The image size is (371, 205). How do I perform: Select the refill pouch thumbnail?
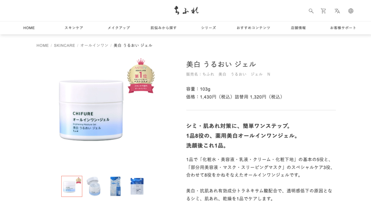coord(137,186)
